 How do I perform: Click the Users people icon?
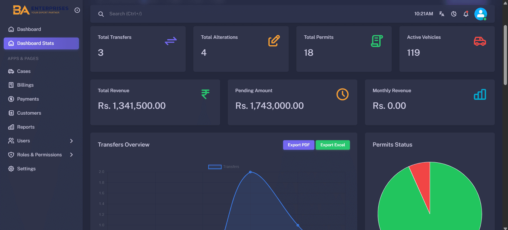coord(11,141)
